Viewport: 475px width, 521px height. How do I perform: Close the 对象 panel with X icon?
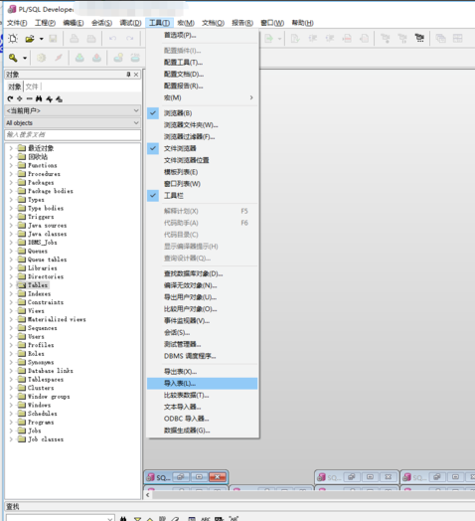click(x=136, y=75)
